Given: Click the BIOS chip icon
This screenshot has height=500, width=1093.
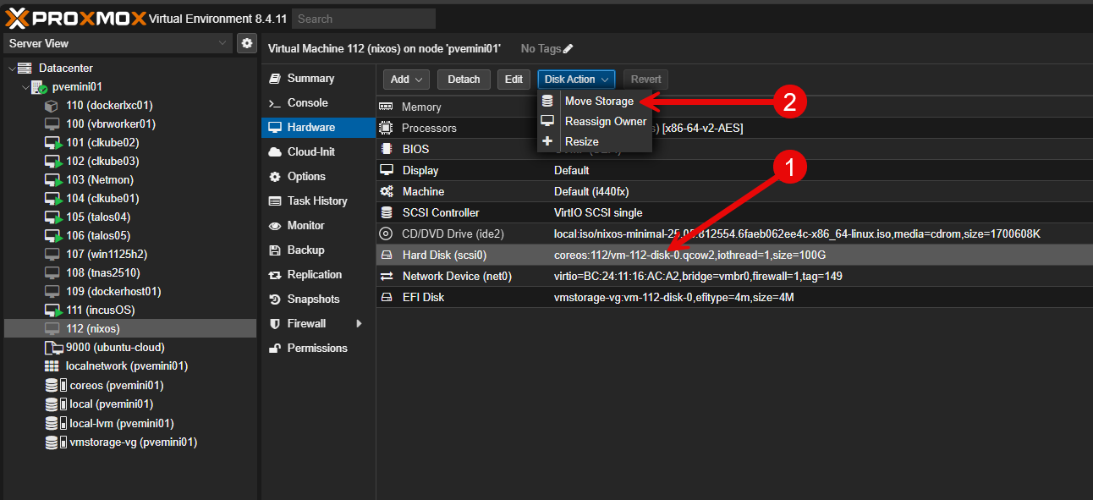Looking at the screenshot, I should coord(387,149).
